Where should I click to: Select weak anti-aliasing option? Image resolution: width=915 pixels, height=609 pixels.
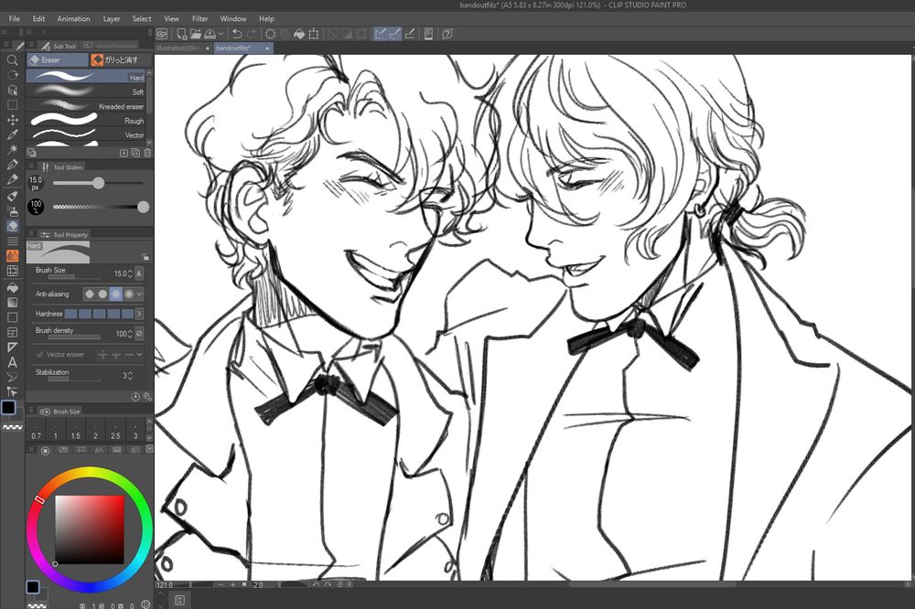coord(102,294)
